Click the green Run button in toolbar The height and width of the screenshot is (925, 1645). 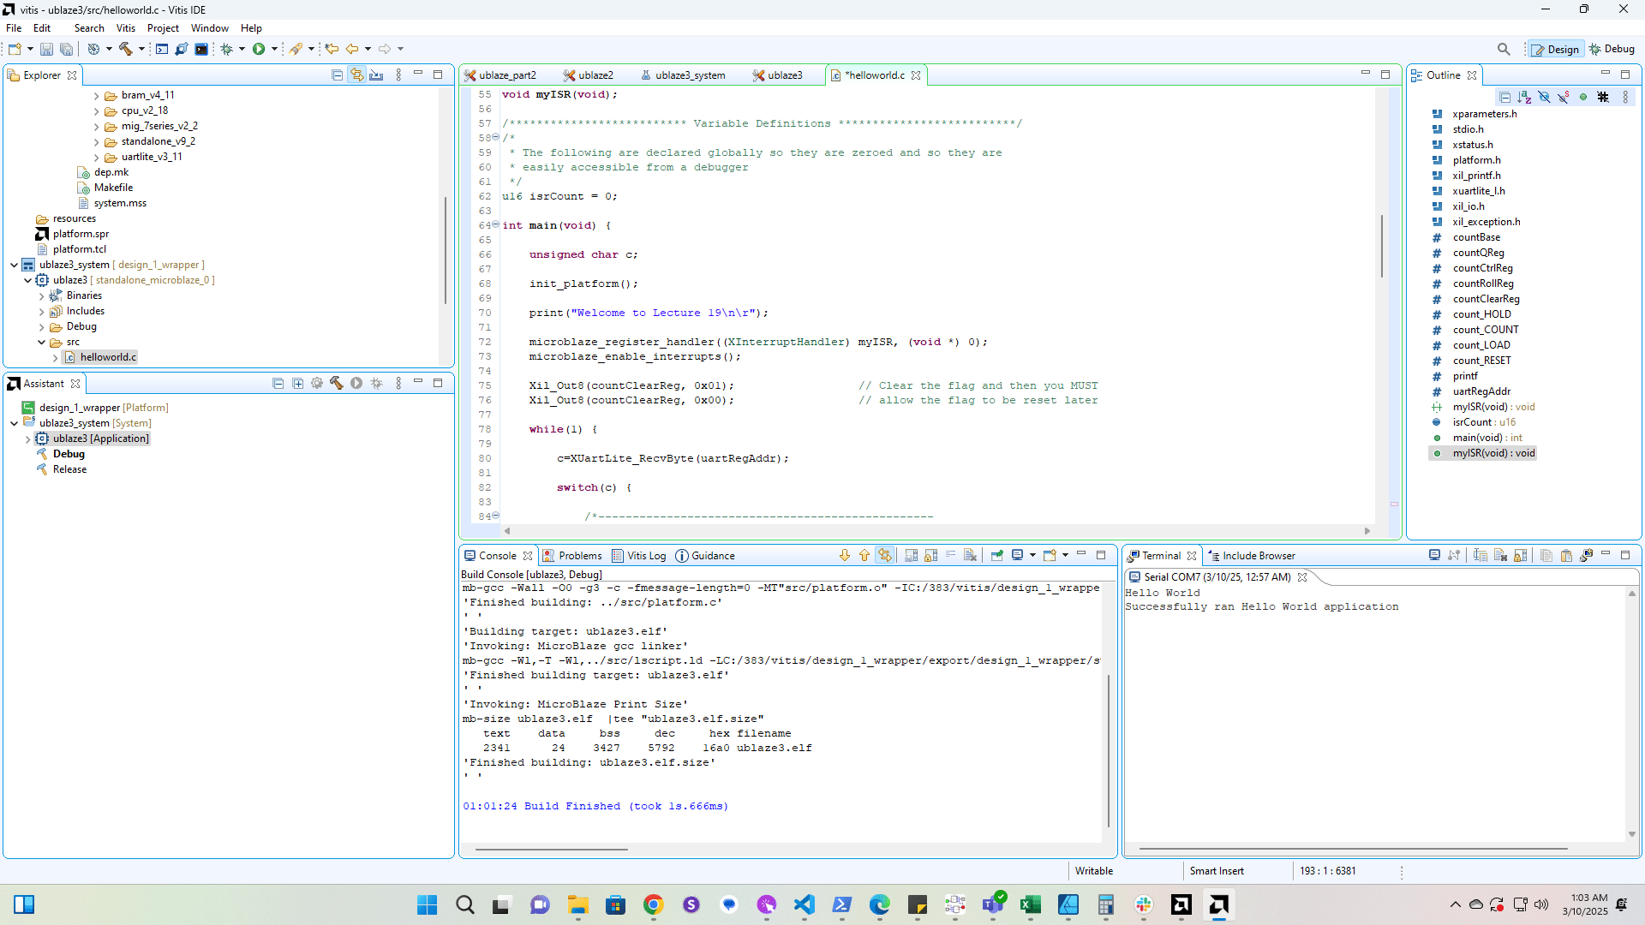click(x=259, y=49)
